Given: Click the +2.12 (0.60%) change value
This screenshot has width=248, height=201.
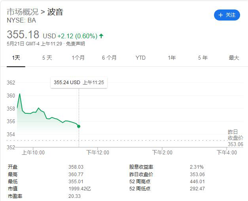Looking at the screenshot, I should 78,36.
